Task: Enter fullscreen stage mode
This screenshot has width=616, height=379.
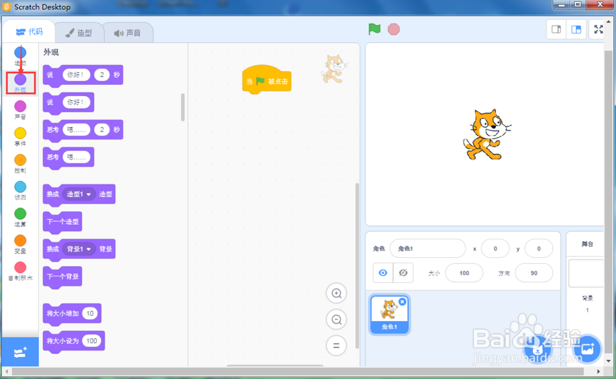Action: tap(598, 28)
